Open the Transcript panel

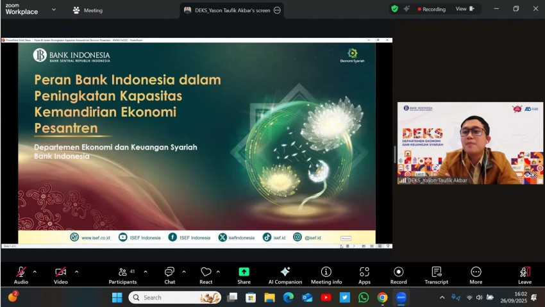[x=436, y=276]
